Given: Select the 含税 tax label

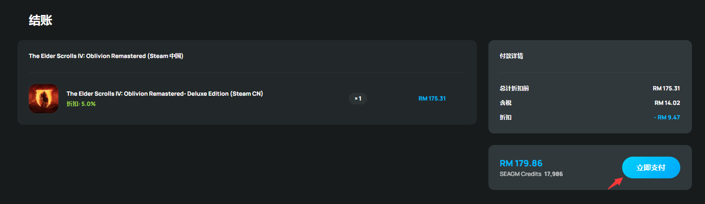Looking at the screenshot, I should coord(505,103).
